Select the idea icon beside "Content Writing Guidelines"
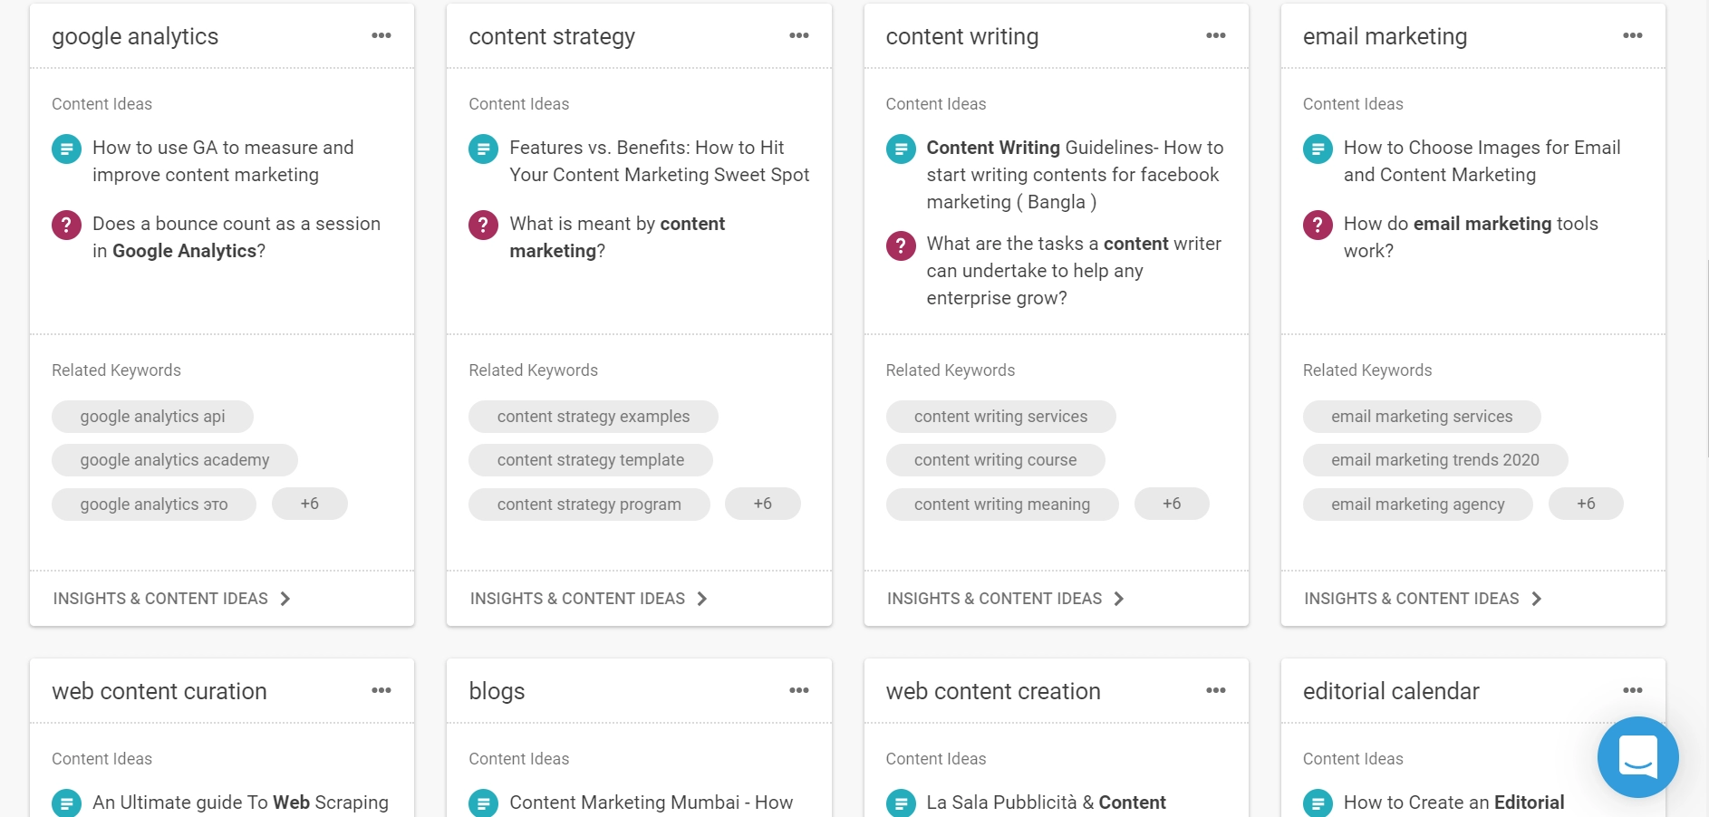1709x817 pixels. pyautogui.click(x=900, y=149)
